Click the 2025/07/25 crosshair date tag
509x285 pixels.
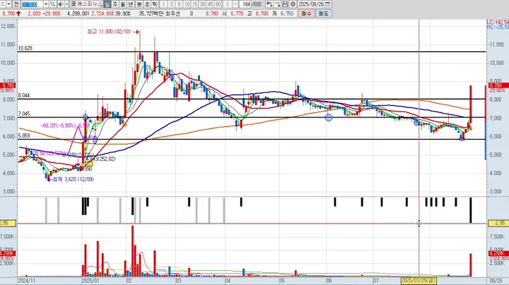pos(419,281)
